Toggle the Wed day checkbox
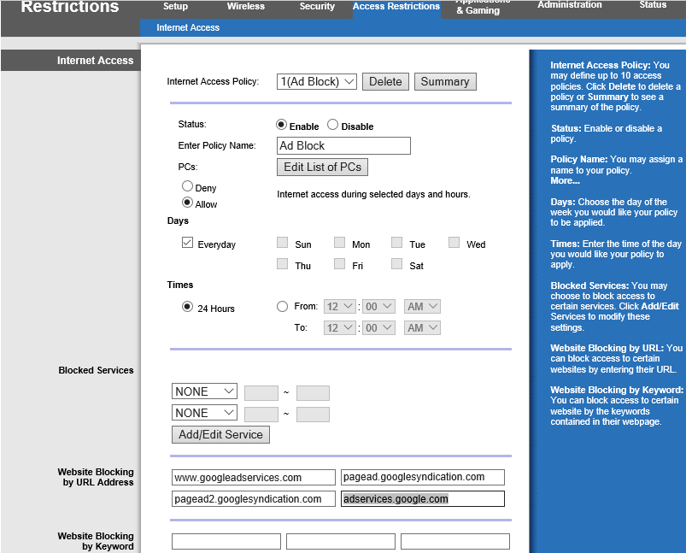Image resolution: width=686 pixels, height=553 pixels. (x=454, y=243)
